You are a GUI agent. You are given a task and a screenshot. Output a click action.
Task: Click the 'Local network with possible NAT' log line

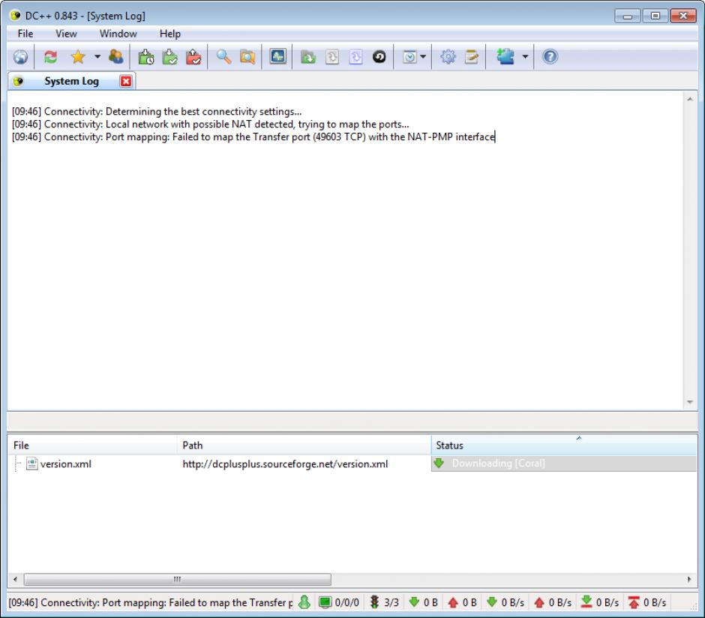click(211, 124)
